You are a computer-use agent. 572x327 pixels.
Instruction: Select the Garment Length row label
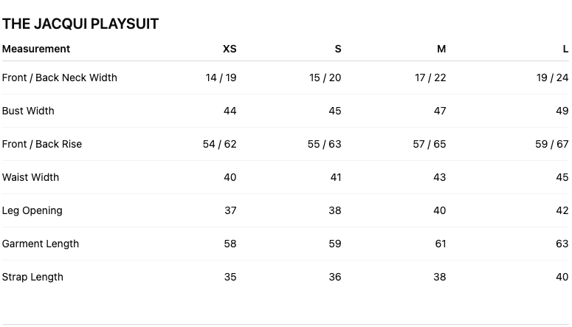point(41,244)
